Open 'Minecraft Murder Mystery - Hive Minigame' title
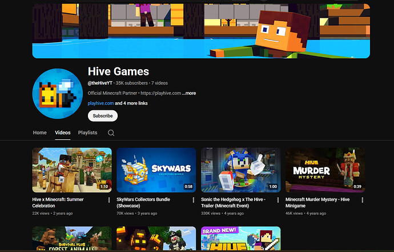Viewport: 394px width, 252px height. click(320, 203)
